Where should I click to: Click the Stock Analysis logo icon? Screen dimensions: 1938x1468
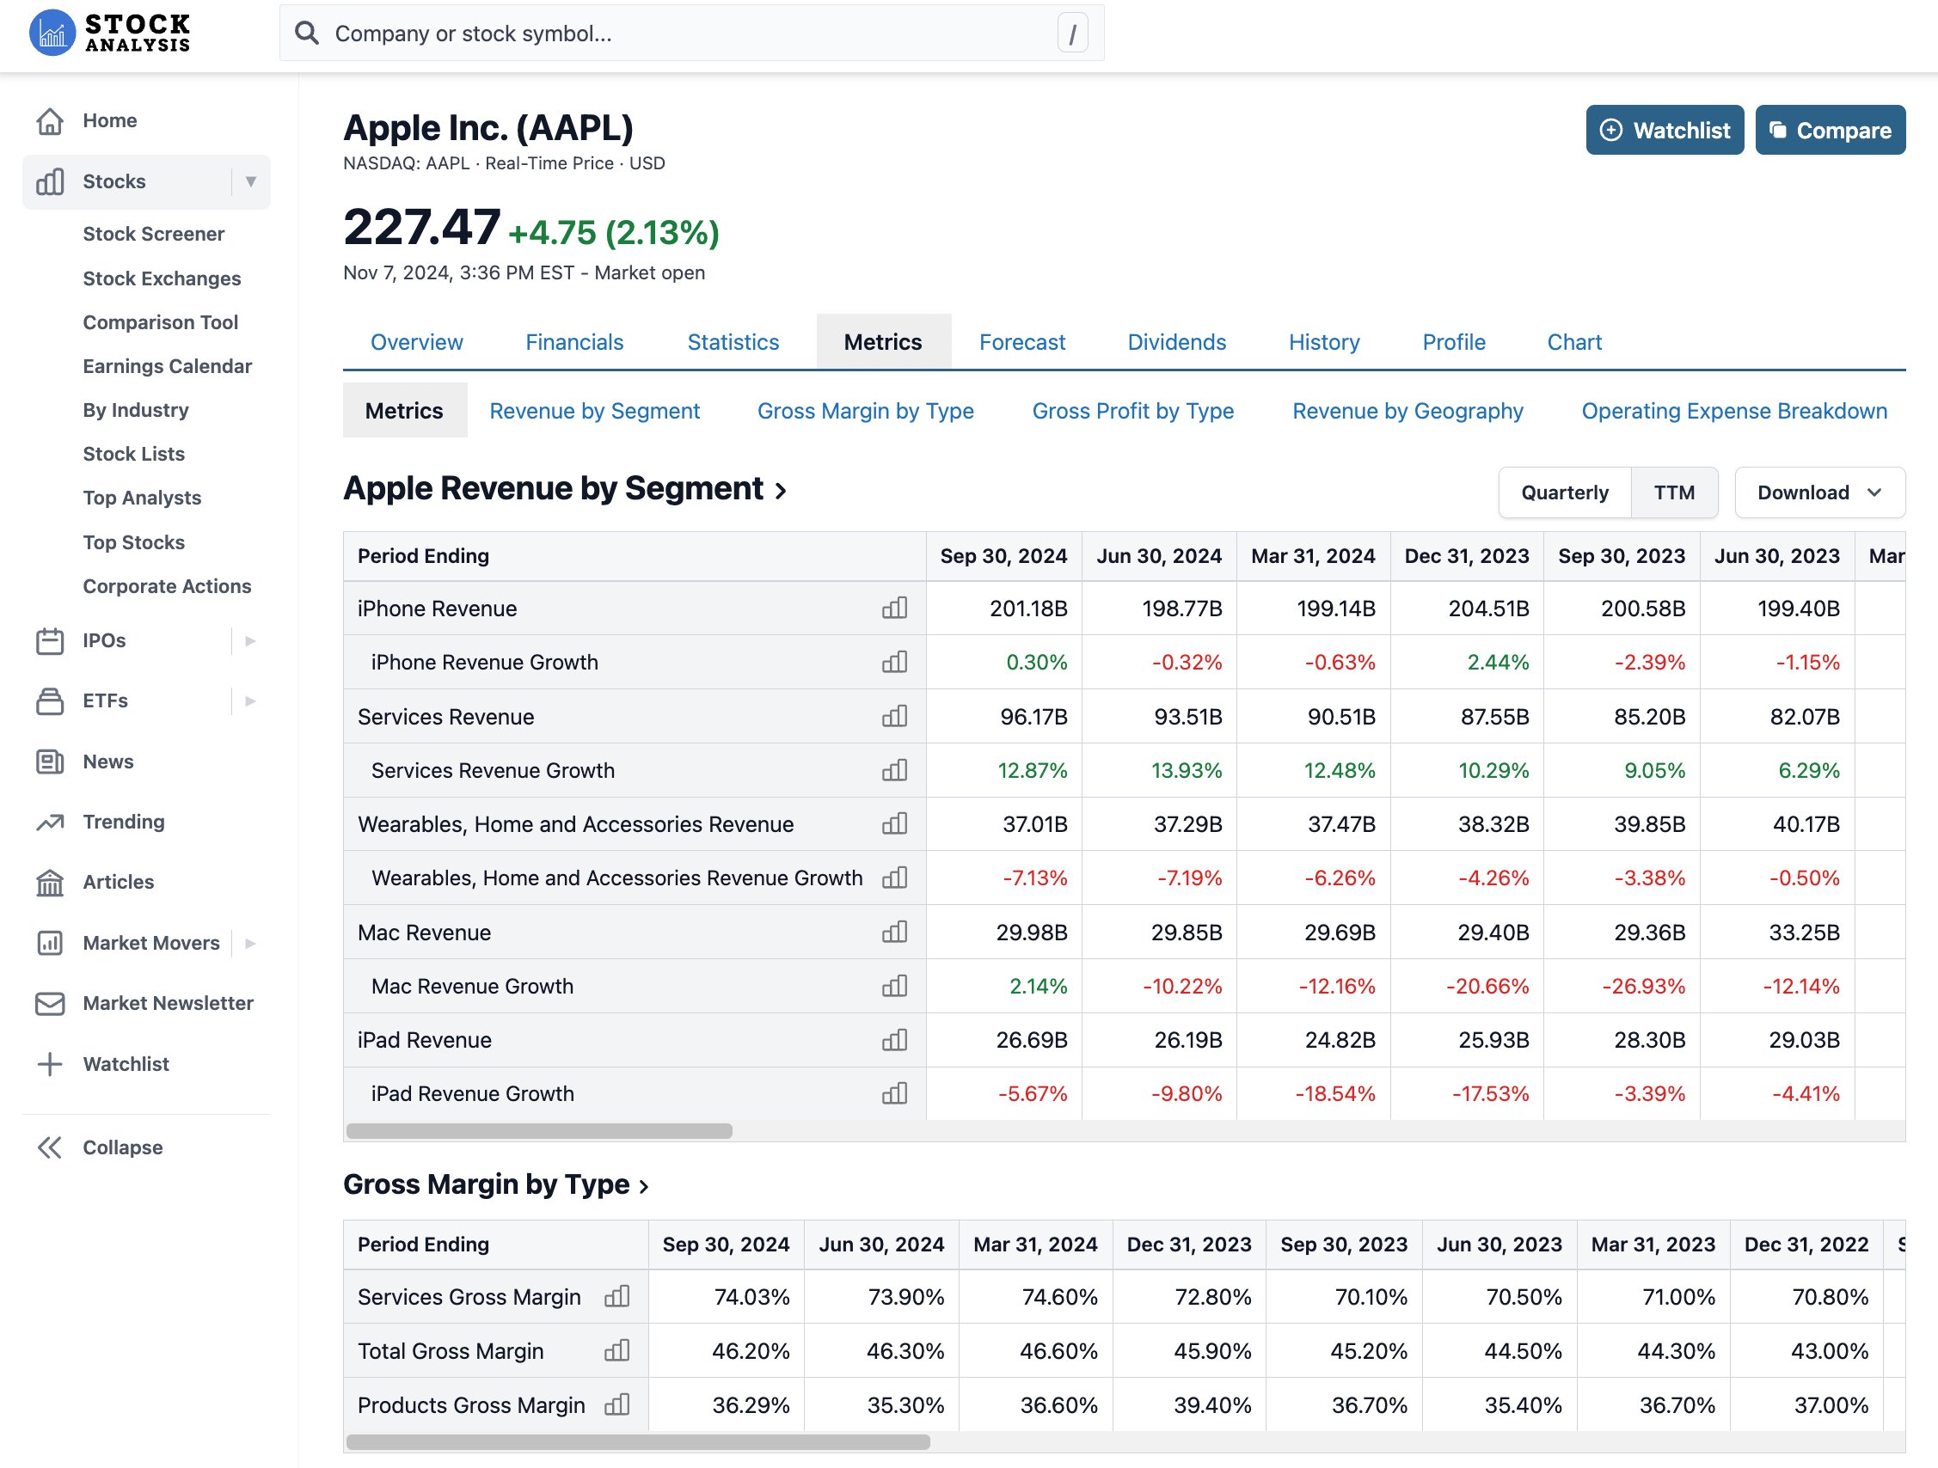pyautogui.click(x=52, y=34)
